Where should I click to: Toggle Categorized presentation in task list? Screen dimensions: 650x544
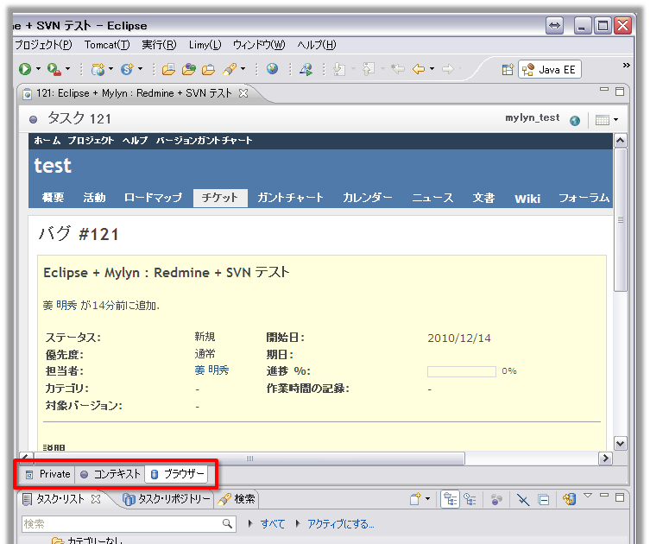pos(451,499)
